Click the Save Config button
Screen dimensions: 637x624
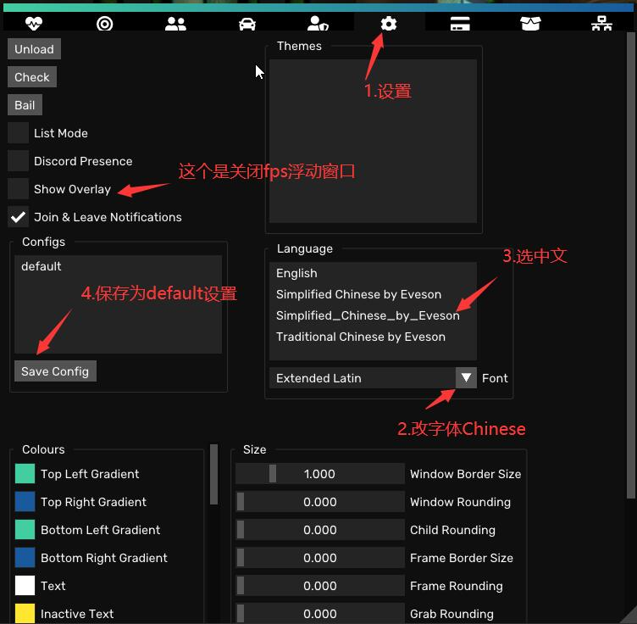coord(55,371)
